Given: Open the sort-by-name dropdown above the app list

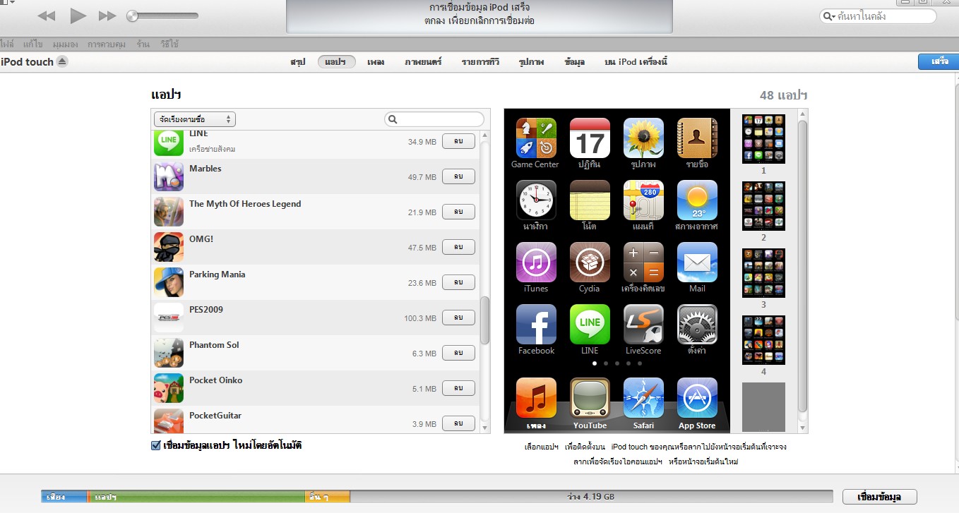Looking at the screenshot, I should [x=195, y=119].
